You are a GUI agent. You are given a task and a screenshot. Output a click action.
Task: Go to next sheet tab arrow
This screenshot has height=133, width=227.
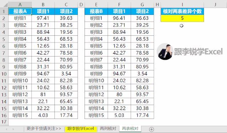13,129
